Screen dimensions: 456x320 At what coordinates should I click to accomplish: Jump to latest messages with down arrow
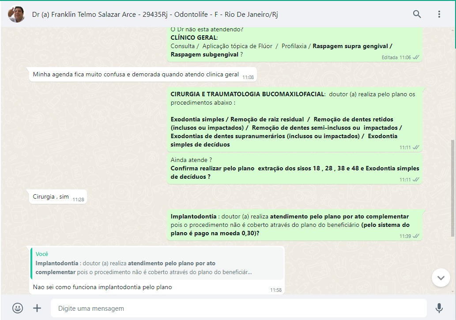441,278
